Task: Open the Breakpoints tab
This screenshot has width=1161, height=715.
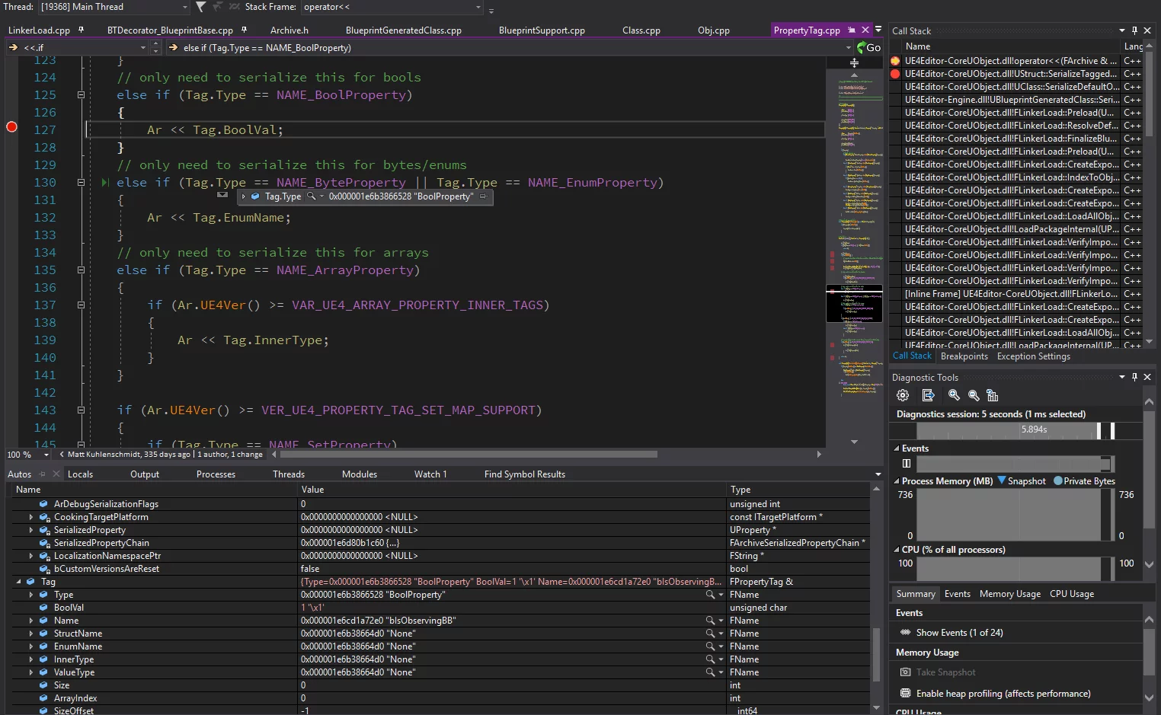Action: [x=964, y=356]
